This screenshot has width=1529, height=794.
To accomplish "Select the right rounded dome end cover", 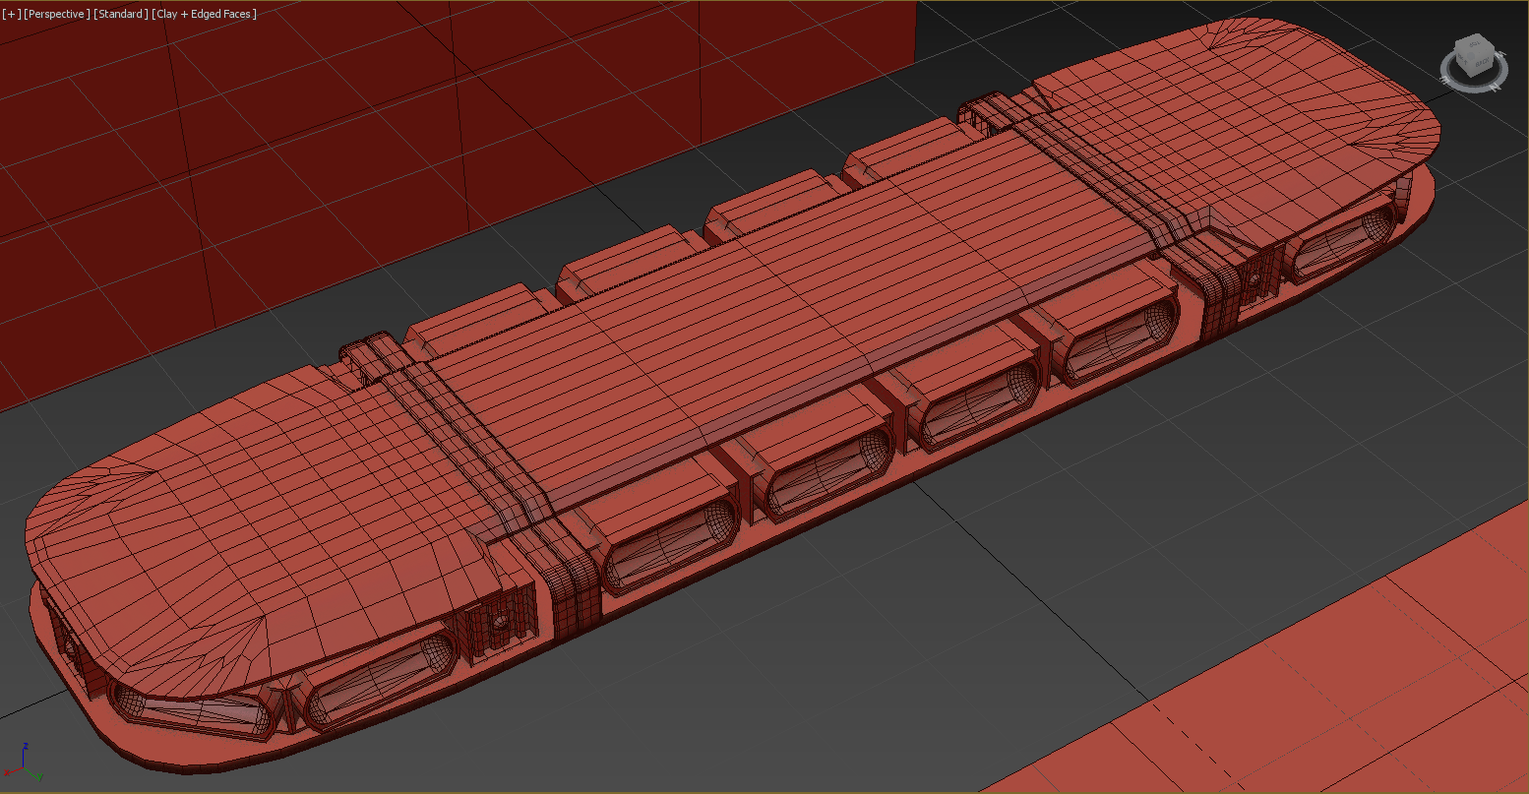I will click(x=1230, y=108).
